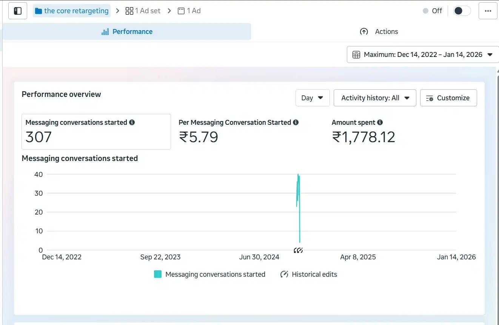
Task: Switch to the Actions tab
Action: pyautogui.click(x=379, y=32)
